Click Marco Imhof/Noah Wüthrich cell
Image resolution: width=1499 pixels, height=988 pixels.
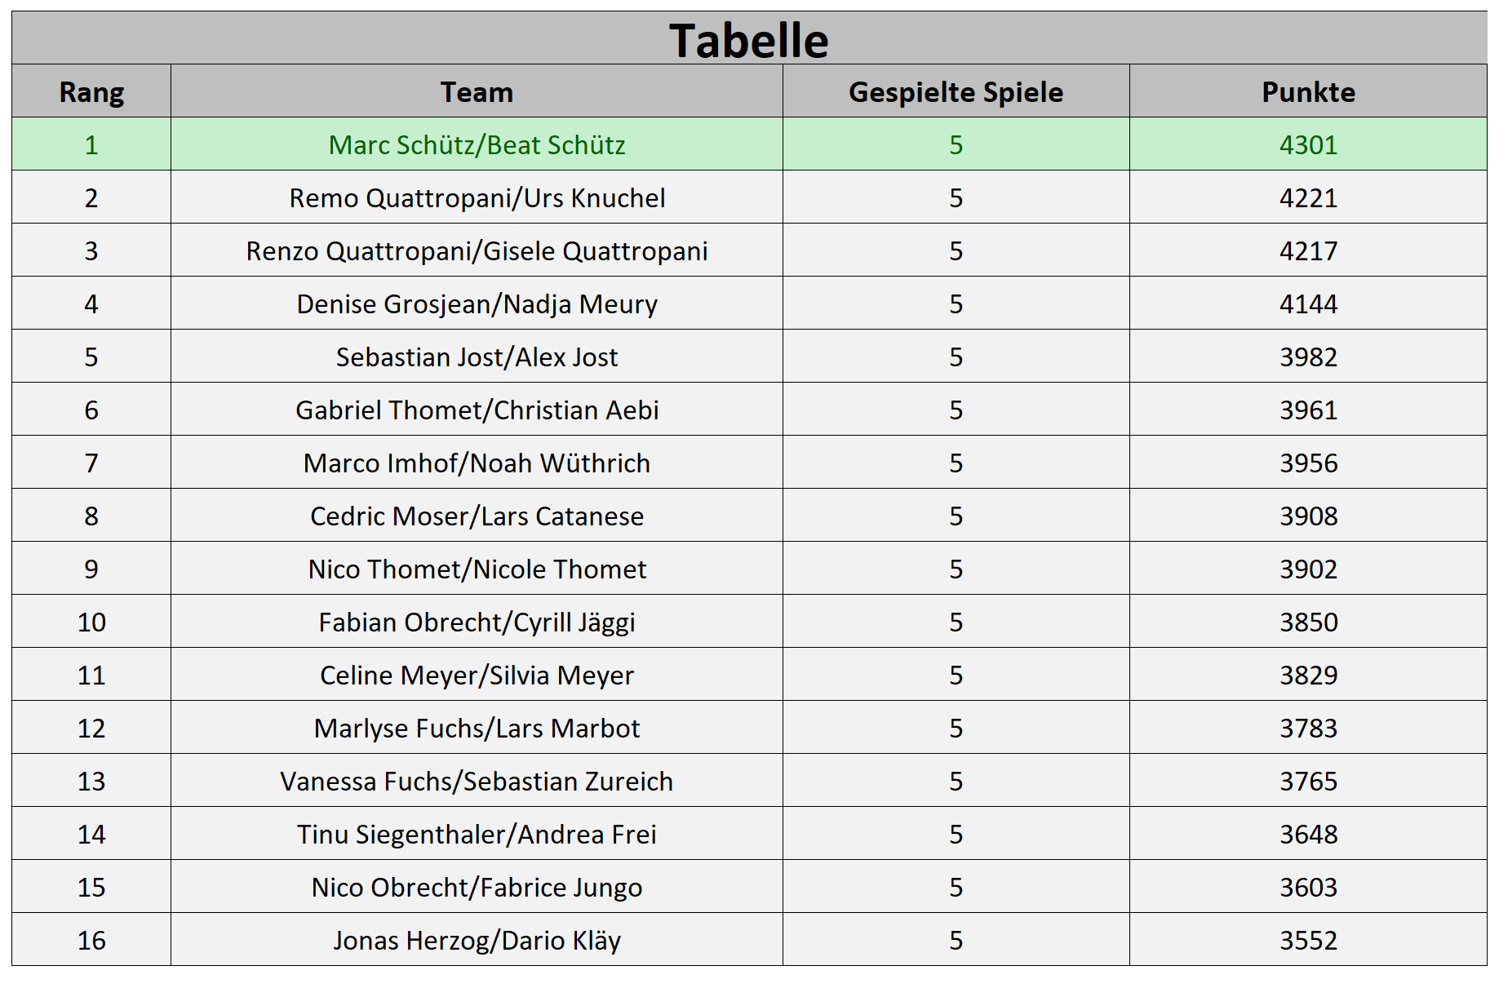pyautogui.click(x=477, y=463)
